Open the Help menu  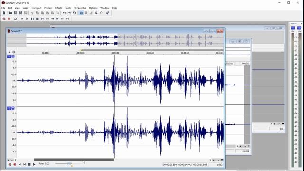pyautogui.click(x=114, y=8)
